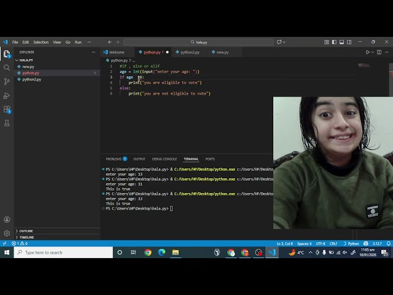The width and height of the screenshot is (393, 295).
Task: Open the Search view in activity bar
Action: (x=7, y=68)
